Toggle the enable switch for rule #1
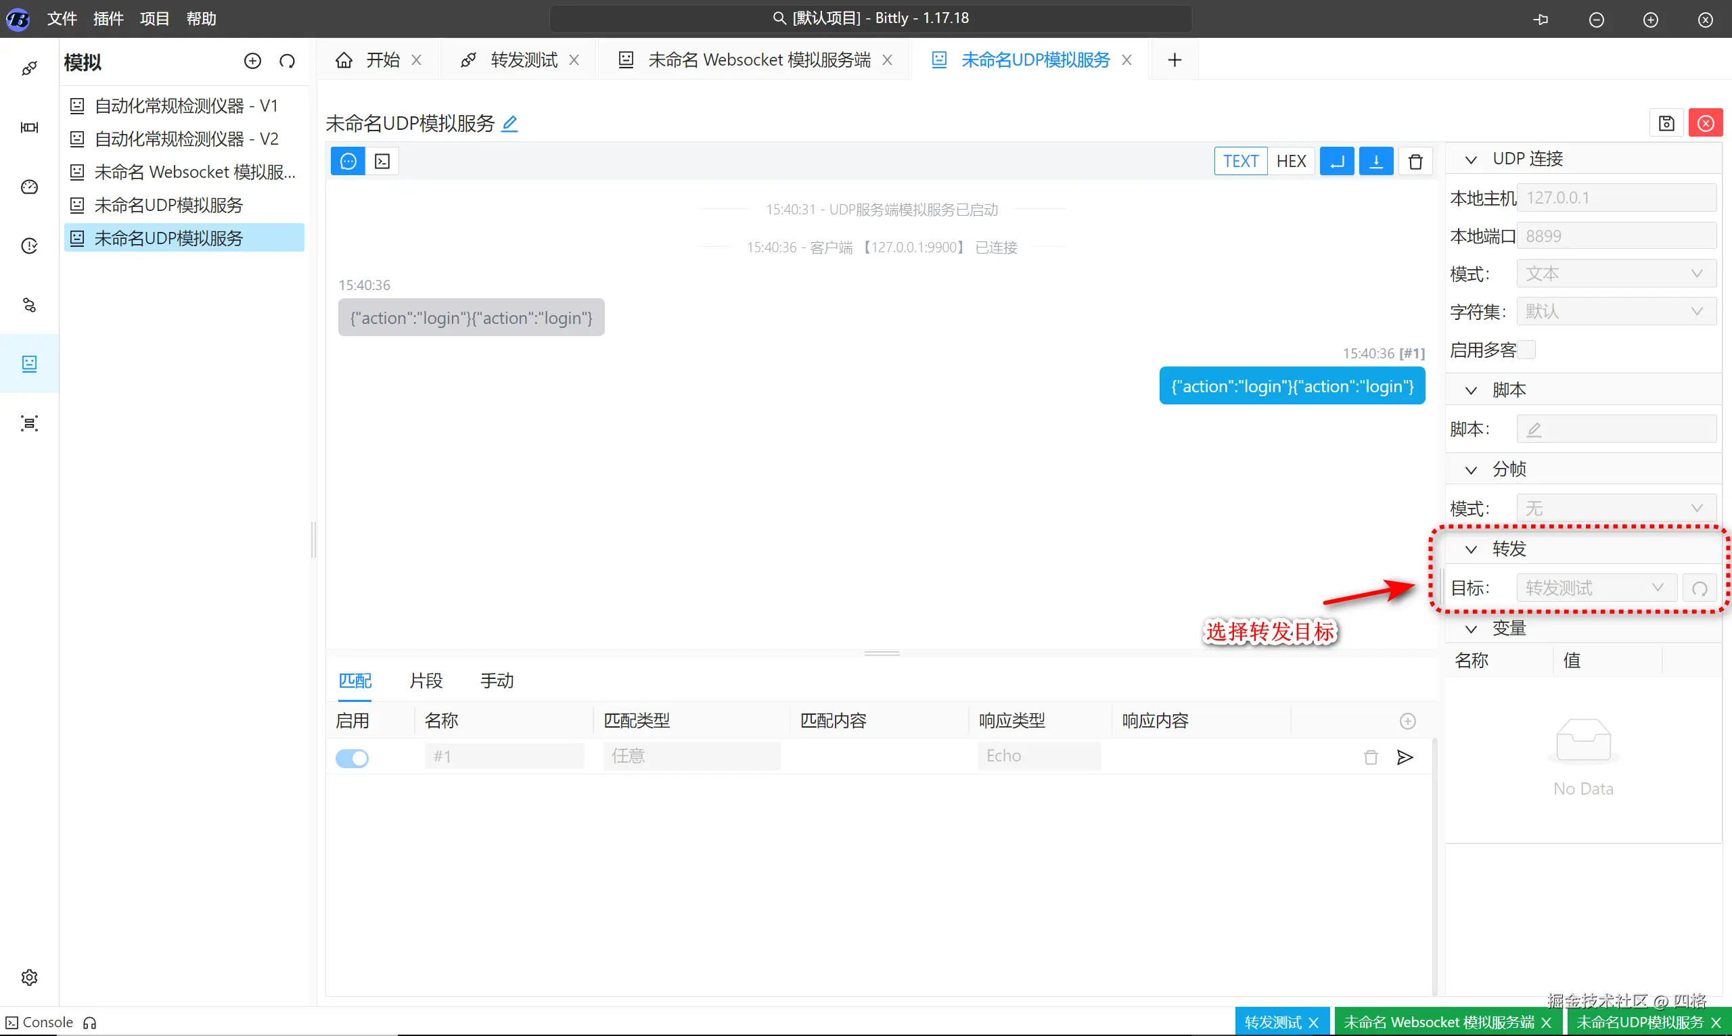This screenshot has height=1036, width=1732. [352, 757]
